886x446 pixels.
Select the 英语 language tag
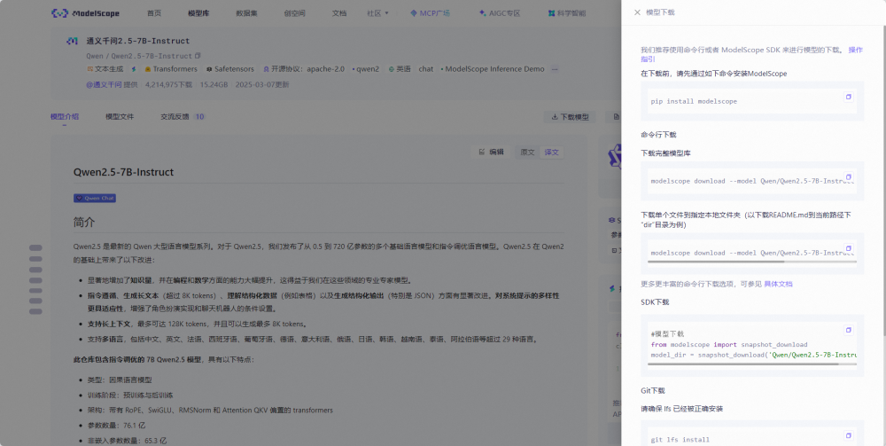coord(400,69)
